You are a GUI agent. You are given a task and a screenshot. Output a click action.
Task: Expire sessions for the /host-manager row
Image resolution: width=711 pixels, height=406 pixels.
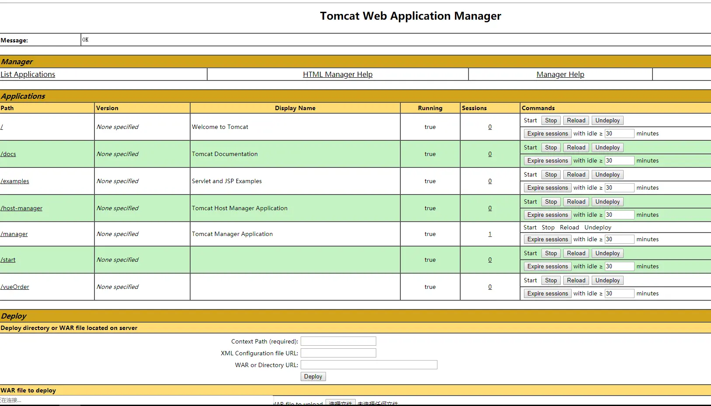(548, 215)
